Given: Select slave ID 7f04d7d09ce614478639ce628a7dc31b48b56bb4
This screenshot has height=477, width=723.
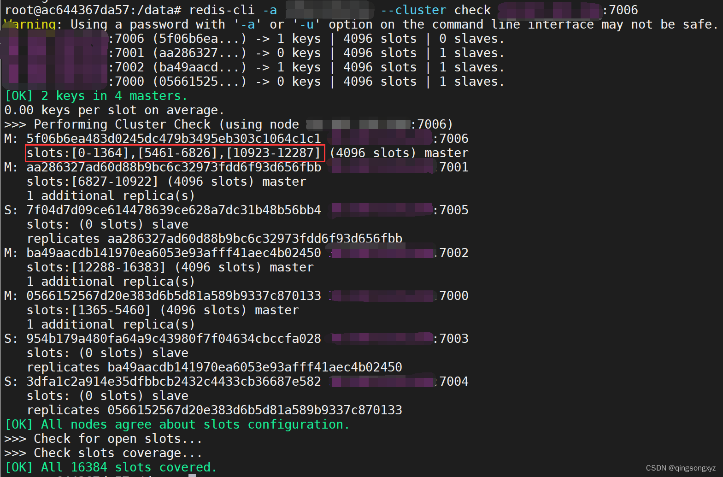Looking at the screenshot, I should pyautogui.click(x=174, y=210).
